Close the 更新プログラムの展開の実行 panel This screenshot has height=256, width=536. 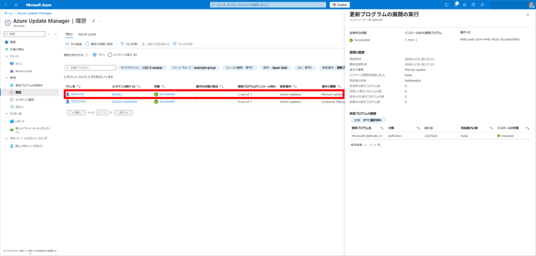[527, 15]
